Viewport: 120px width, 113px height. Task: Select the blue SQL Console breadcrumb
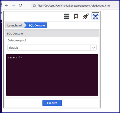[x=36, y=25]
